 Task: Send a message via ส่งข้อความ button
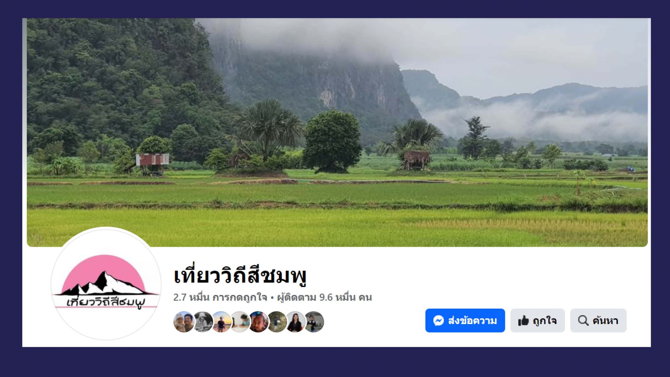pyautogui.click(x=465, y=320)
